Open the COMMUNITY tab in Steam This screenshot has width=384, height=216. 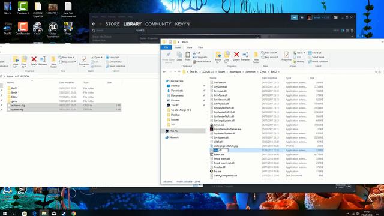click(158, 24)
